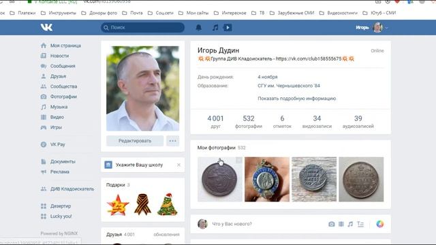Click Показать подробную информацию
Screen dimensions: 436x245
(x=297, y=99)
